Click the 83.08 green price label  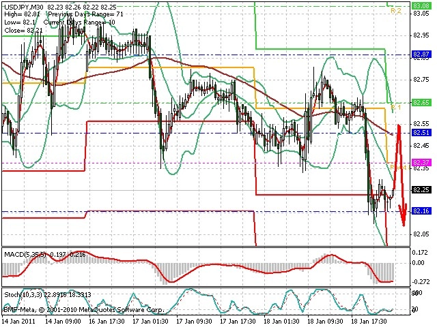coord(421,6)
